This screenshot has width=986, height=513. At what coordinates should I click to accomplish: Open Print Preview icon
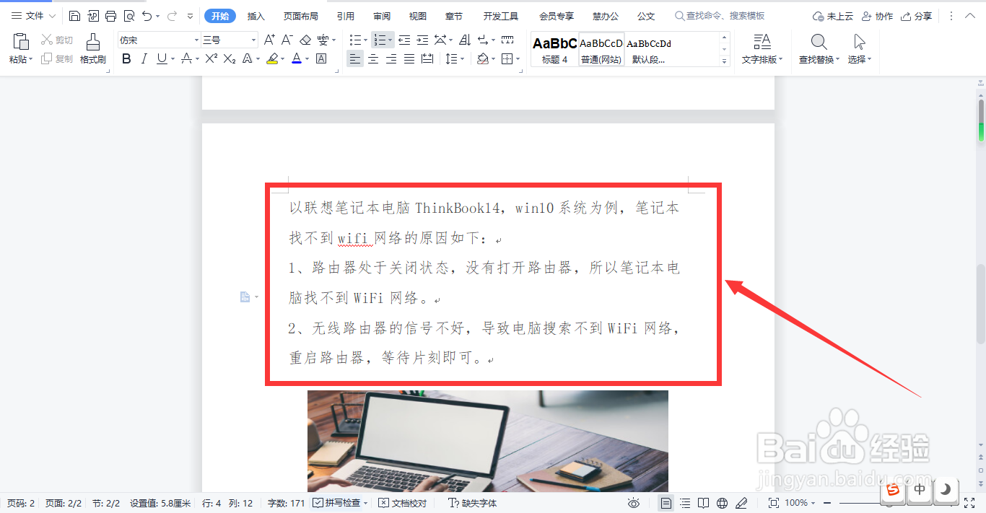128,16
